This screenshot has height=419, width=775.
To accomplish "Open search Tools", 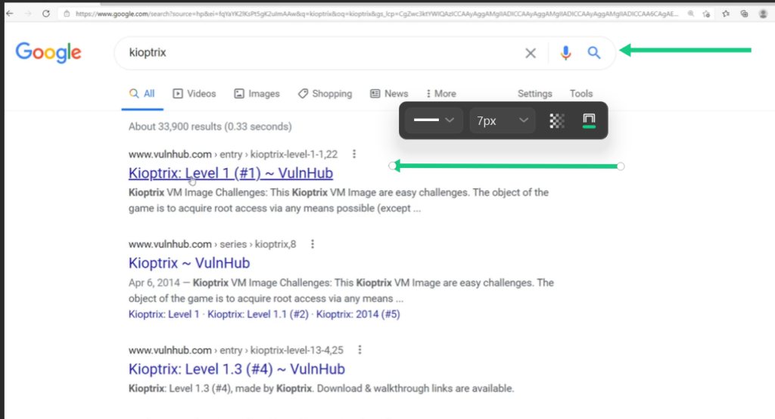I will coord(580,93).
